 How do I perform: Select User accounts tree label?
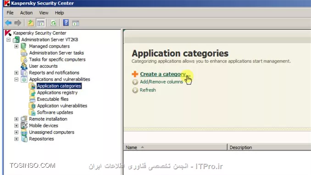(x=43, y=66)
